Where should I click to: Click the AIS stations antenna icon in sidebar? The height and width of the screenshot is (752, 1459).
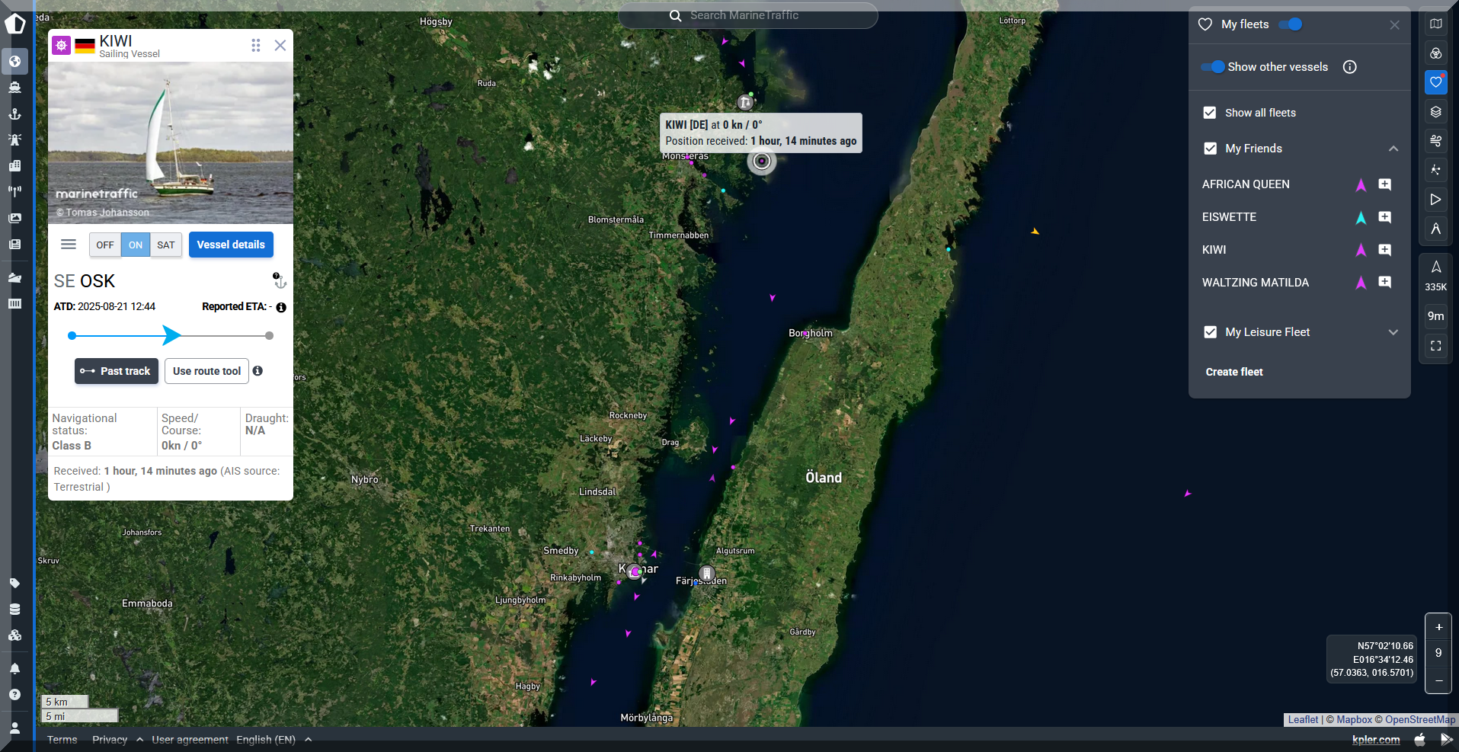pyautogui.click(x=14, y=191)
